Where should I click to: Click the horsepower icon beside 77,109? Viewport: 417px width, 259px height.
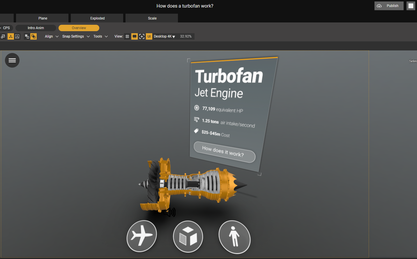[x=197, y=108]
